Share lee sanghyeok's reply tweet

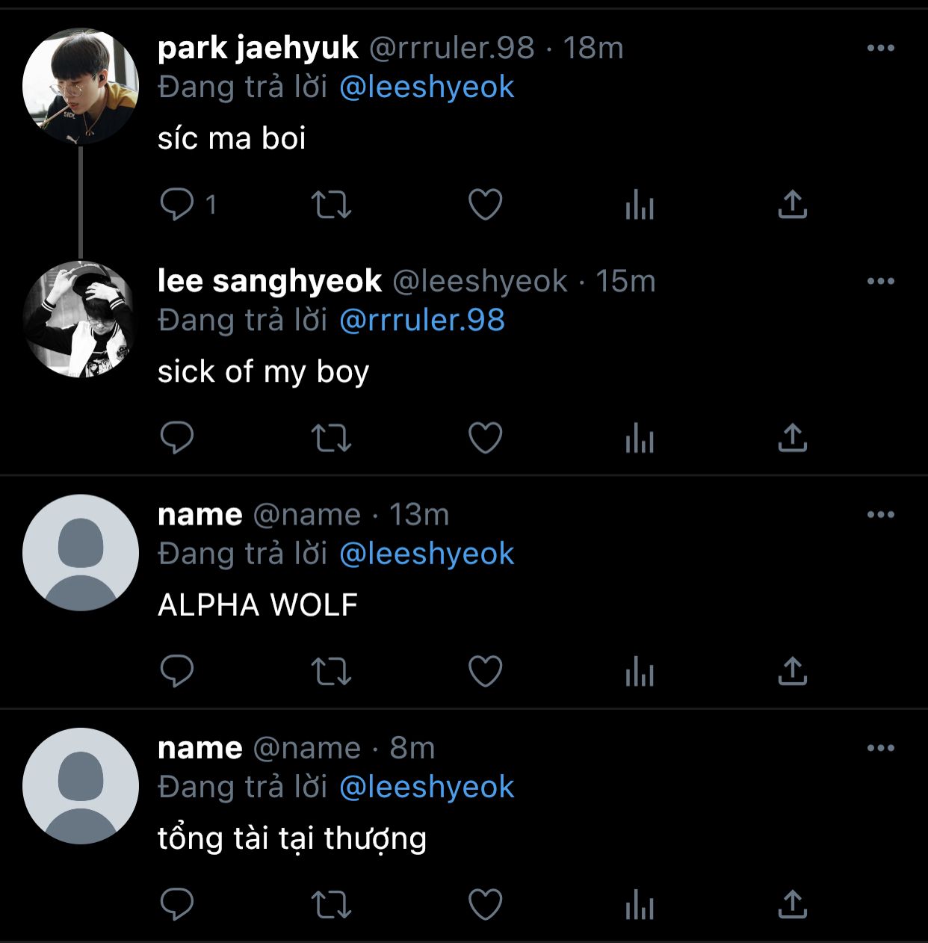(793, 438)
